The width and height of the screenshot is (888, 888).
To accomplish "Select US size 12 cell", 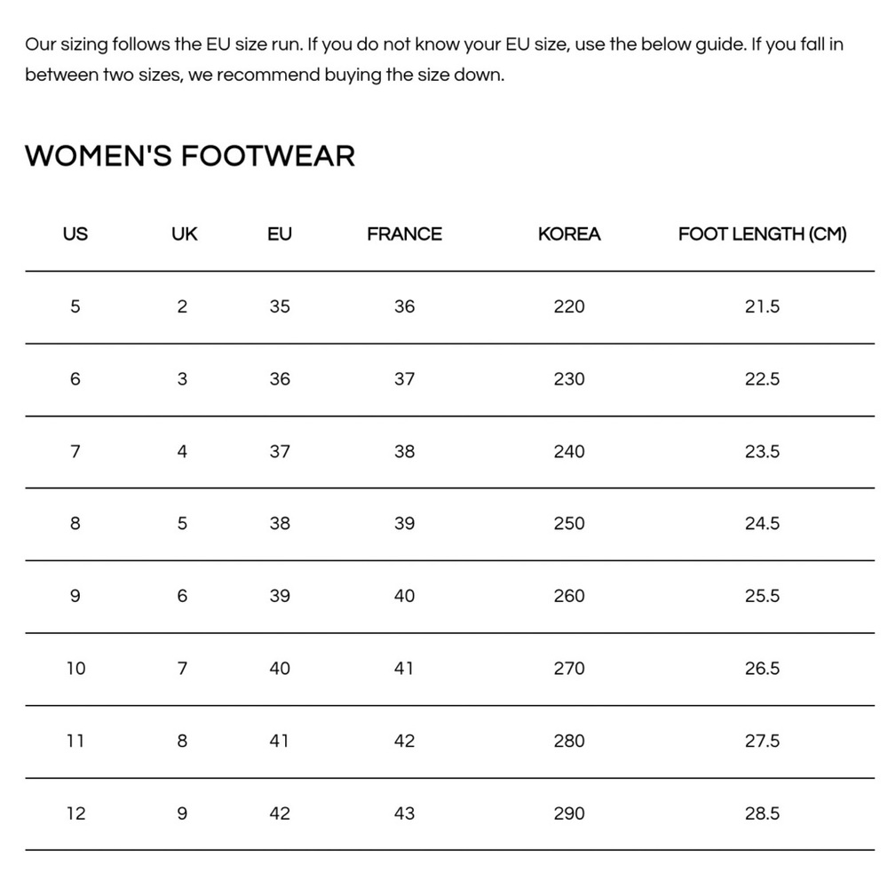I will tap(76, 813).
